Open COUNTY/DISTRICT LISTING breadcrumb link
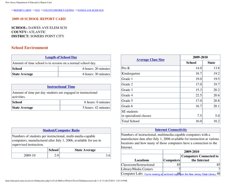The width and height of the screenshot is (238, 184). pyautogui.click(x=59, y=10)
